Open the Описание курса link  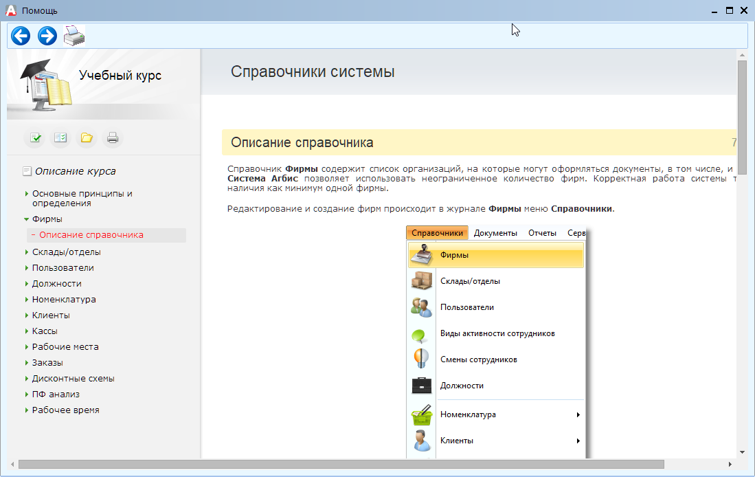point(75,171)
